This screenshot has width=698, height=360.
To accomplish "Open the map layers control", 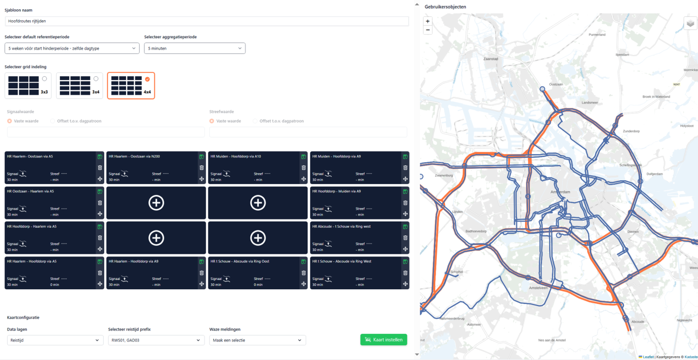I will pyautogui.click(x=690, y=23).
